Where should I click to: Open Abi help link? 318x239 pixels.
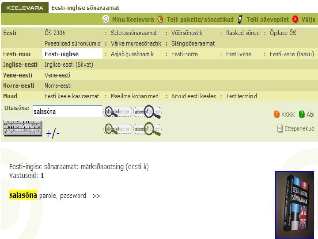pos(310,115)
